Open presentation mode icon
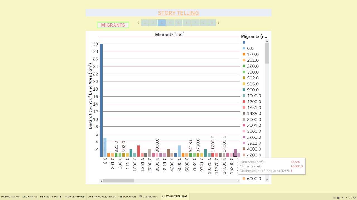The image size is (357, 200). (x=354, y=198)
